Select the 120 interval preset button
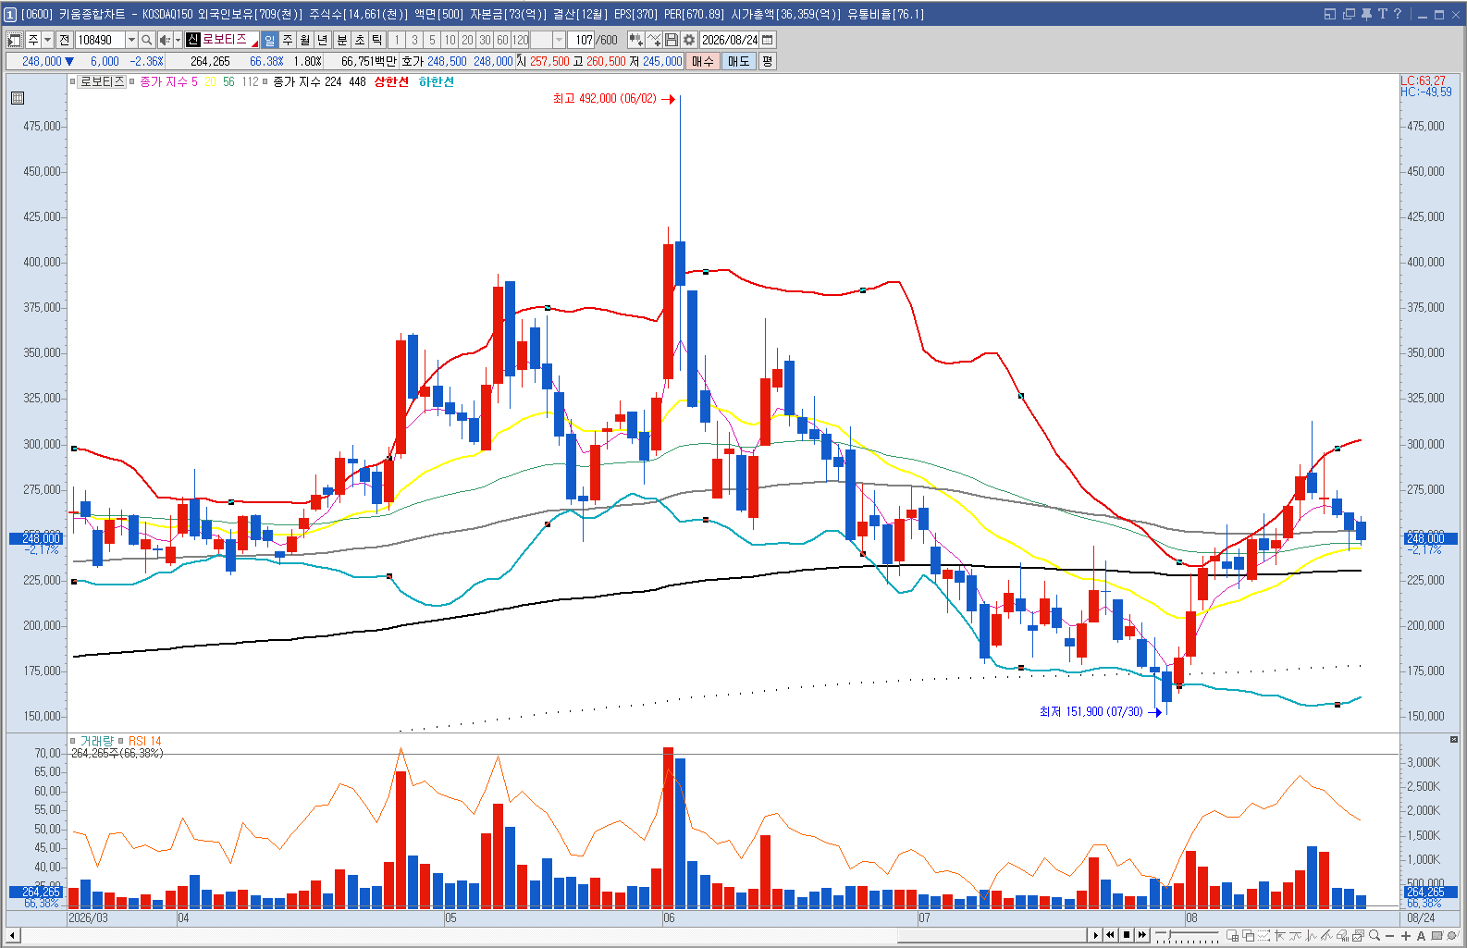This screenshot has height=948, width=1467. tap(521, 40)
